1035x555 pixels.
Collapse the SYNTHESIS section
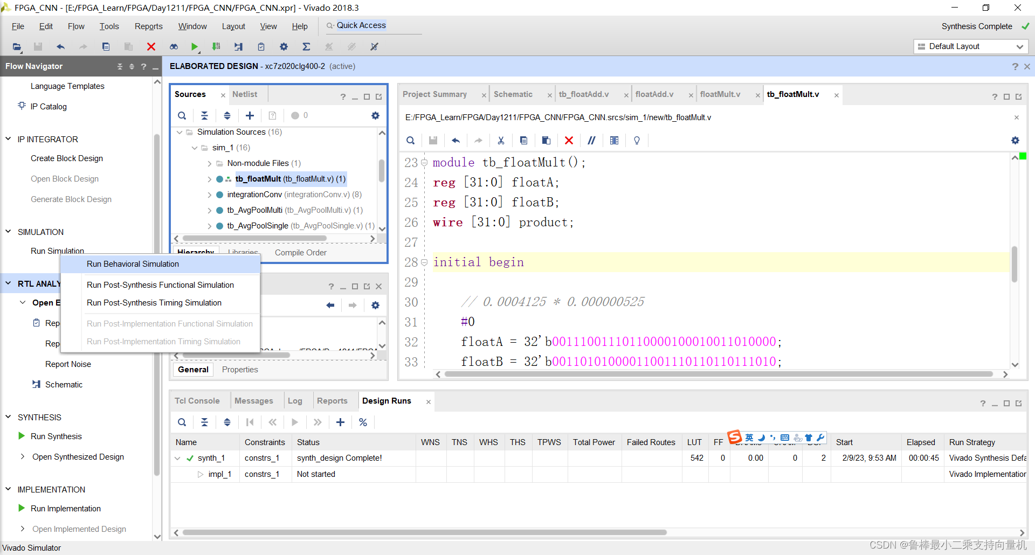[x=8, y=417]
